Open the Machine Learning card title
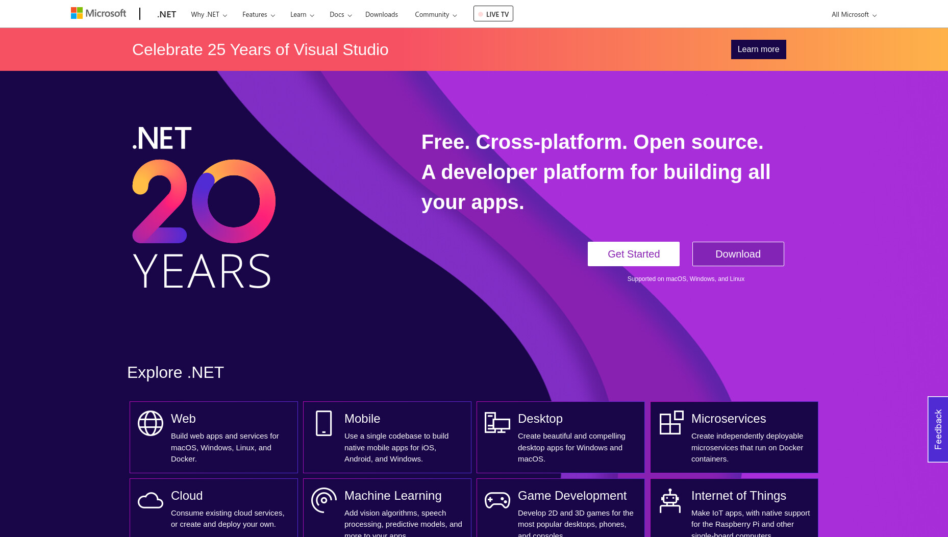 click(393, 496)
